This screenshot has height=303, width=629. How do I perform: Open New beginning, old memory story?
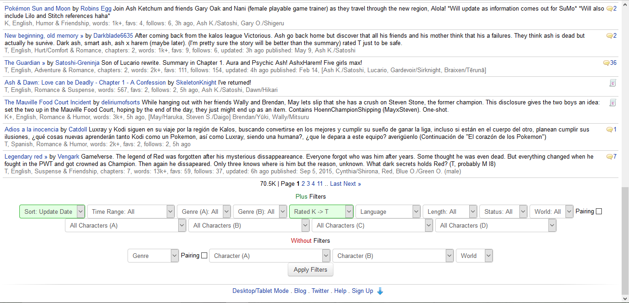coord(44,36)
